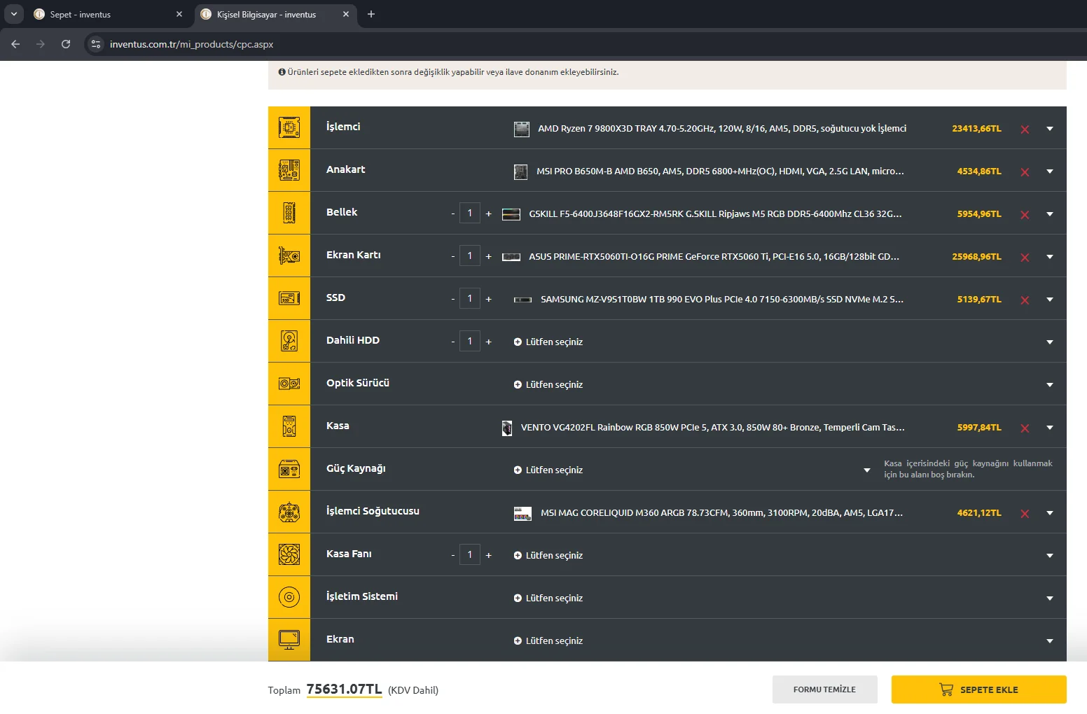
Task: Choose a product for Güç Kaynağı
Action: pyautogui.click(x=548, y=470)
